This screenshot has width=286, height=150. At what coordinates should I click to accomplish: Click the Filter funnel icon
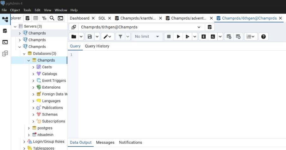coord(121,37)
